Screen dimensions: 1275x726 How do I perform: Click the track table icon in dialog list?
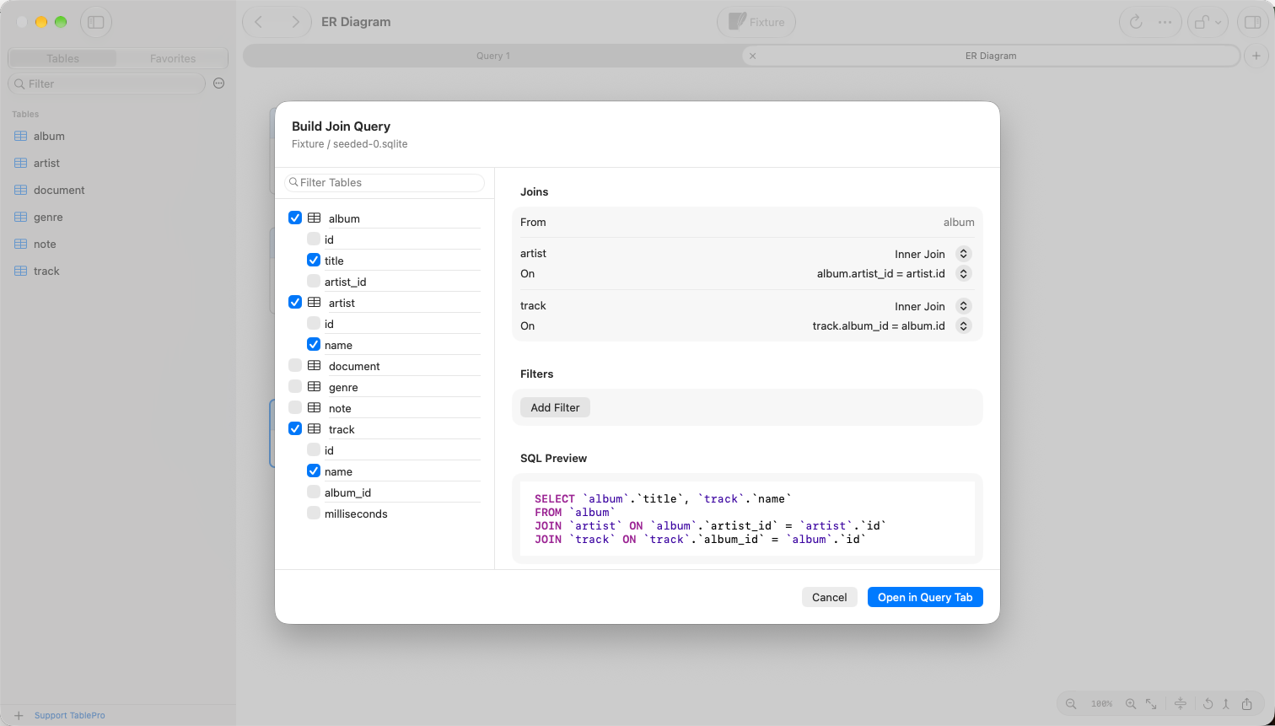[x=315, y=428]
